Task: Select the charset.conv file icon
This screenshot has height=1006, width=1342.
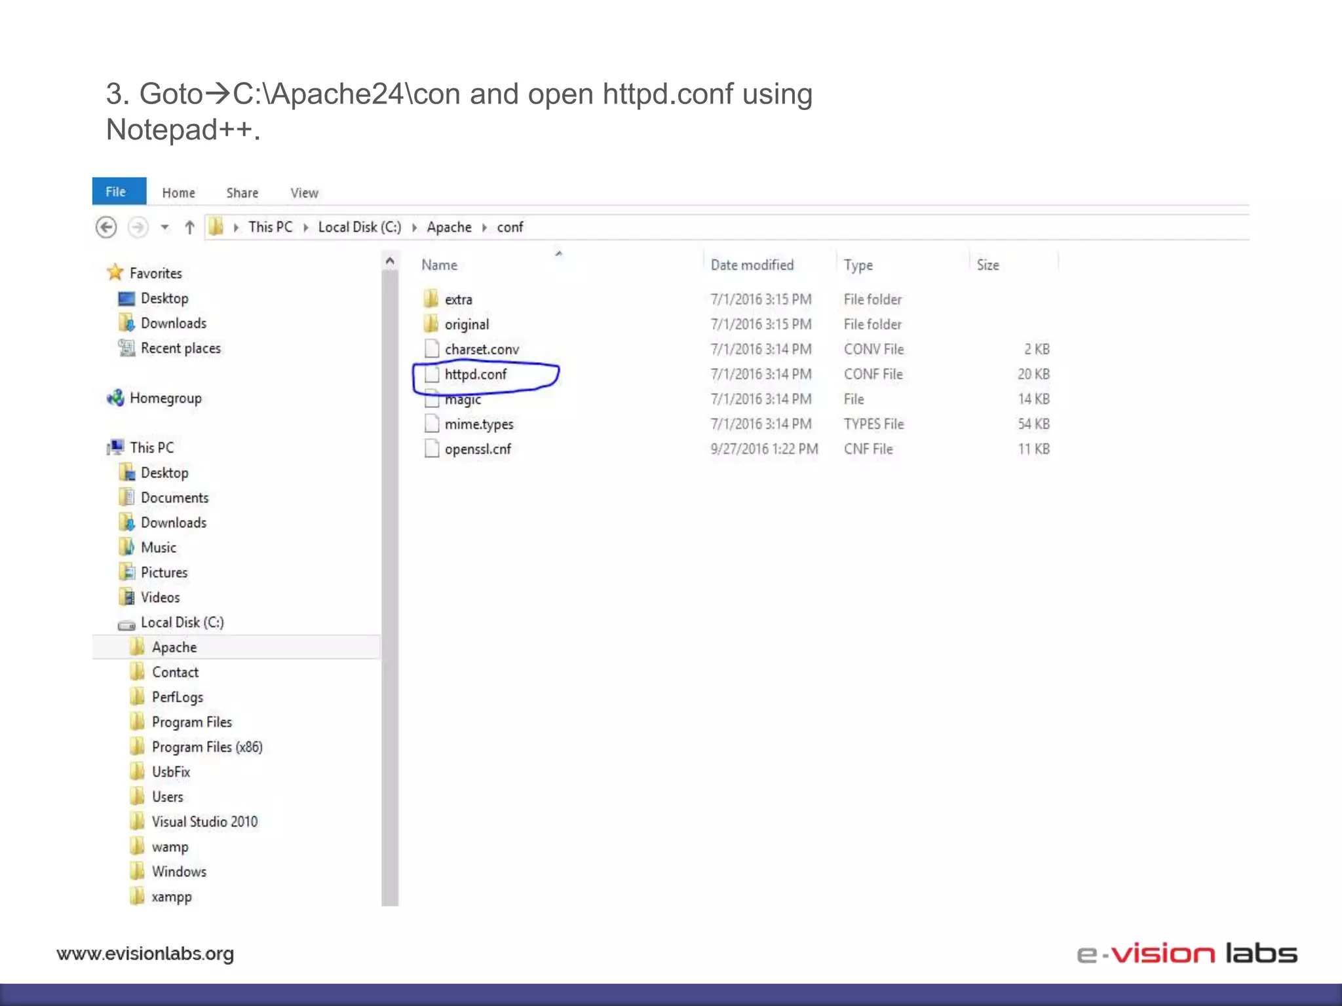Action: (432, 348)
